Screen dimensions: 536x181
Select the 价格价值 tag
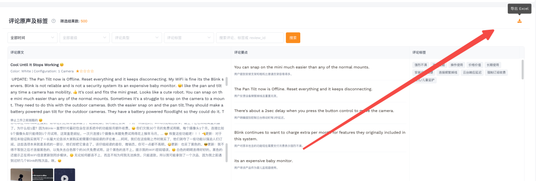[x=474, y=64]
